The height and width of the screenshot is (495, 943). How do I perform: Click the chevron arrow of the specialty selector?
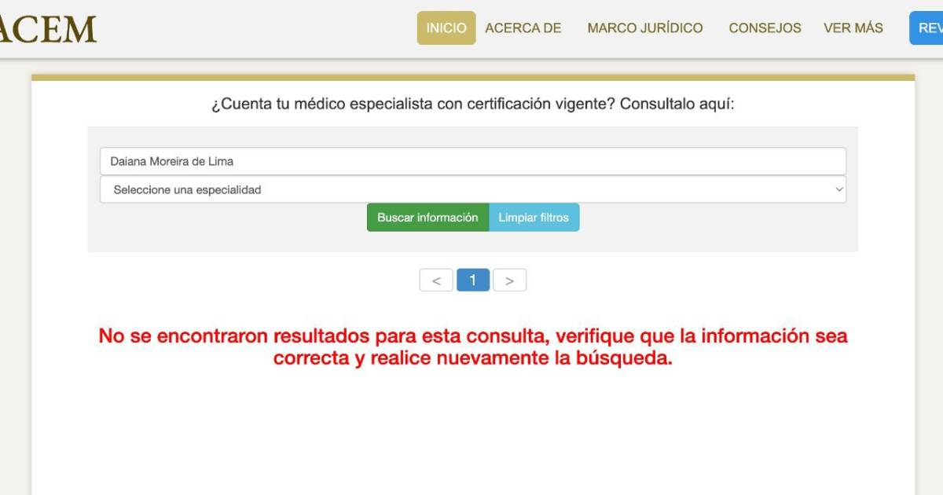click(838, 189)
